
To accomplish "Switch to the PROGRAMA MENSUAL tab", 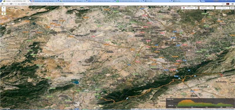I will (x=129, y=1).
